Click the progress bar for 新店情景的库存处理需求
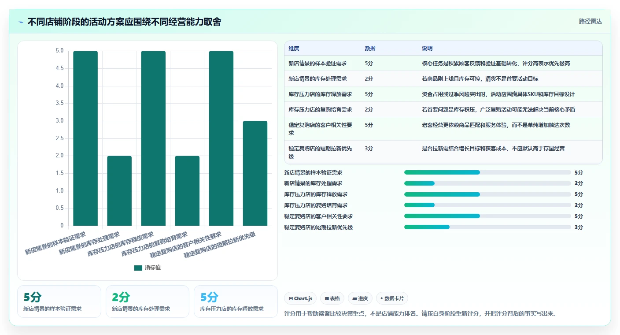The height and width of the screenshot is (335, 620). 487,183
